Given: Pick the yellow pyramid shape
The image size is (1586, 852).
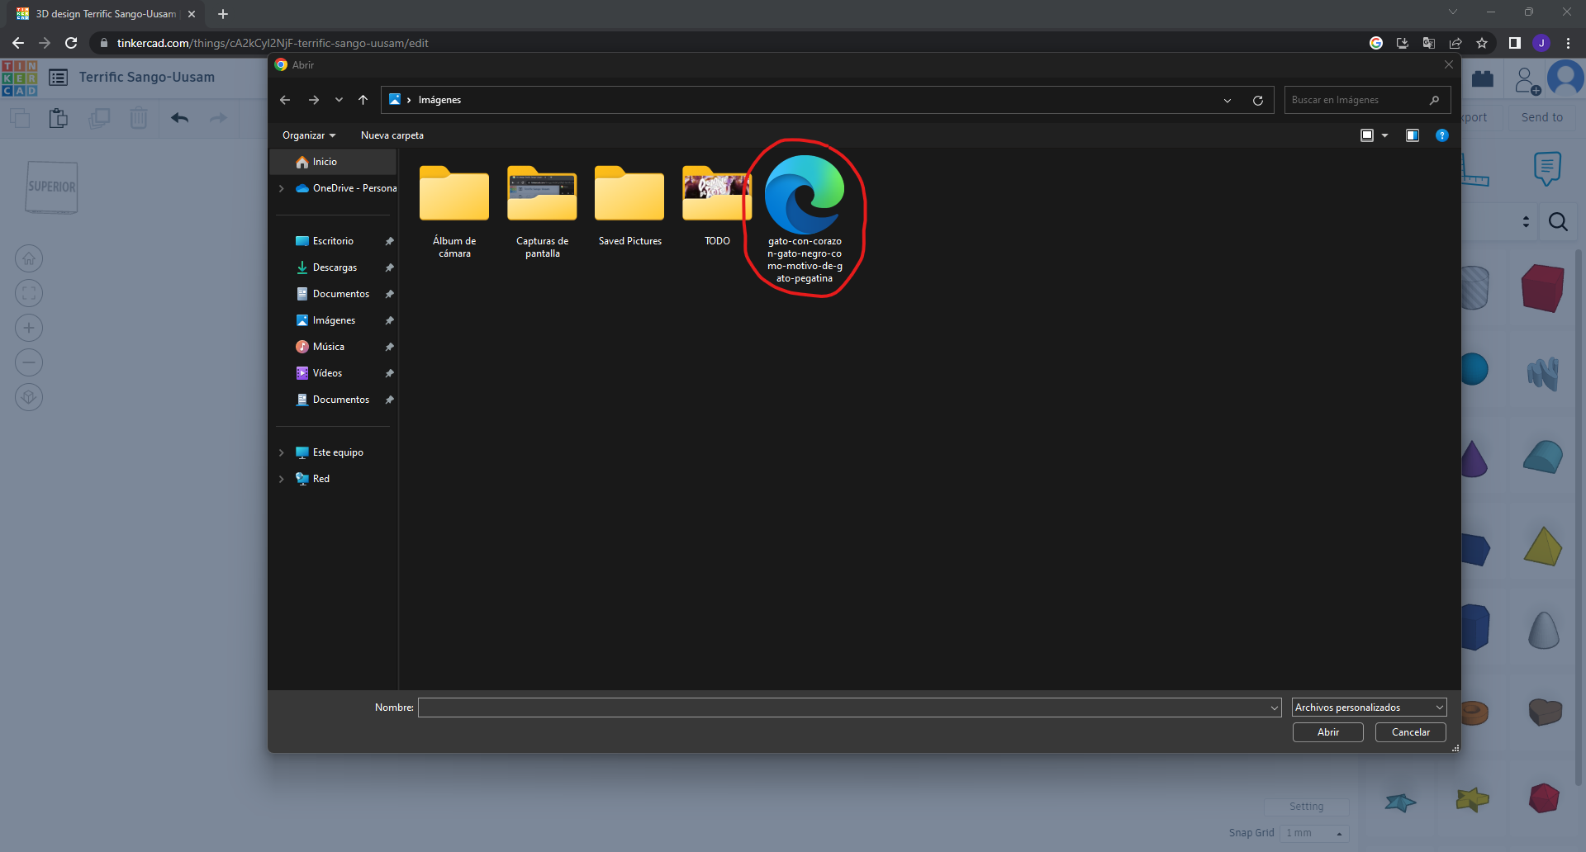Looking at the screenshot, I should click(x=1543, y=547).
